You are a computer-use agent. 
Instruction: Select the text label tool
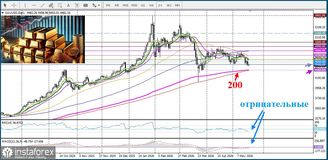click(x=77, y=5)
